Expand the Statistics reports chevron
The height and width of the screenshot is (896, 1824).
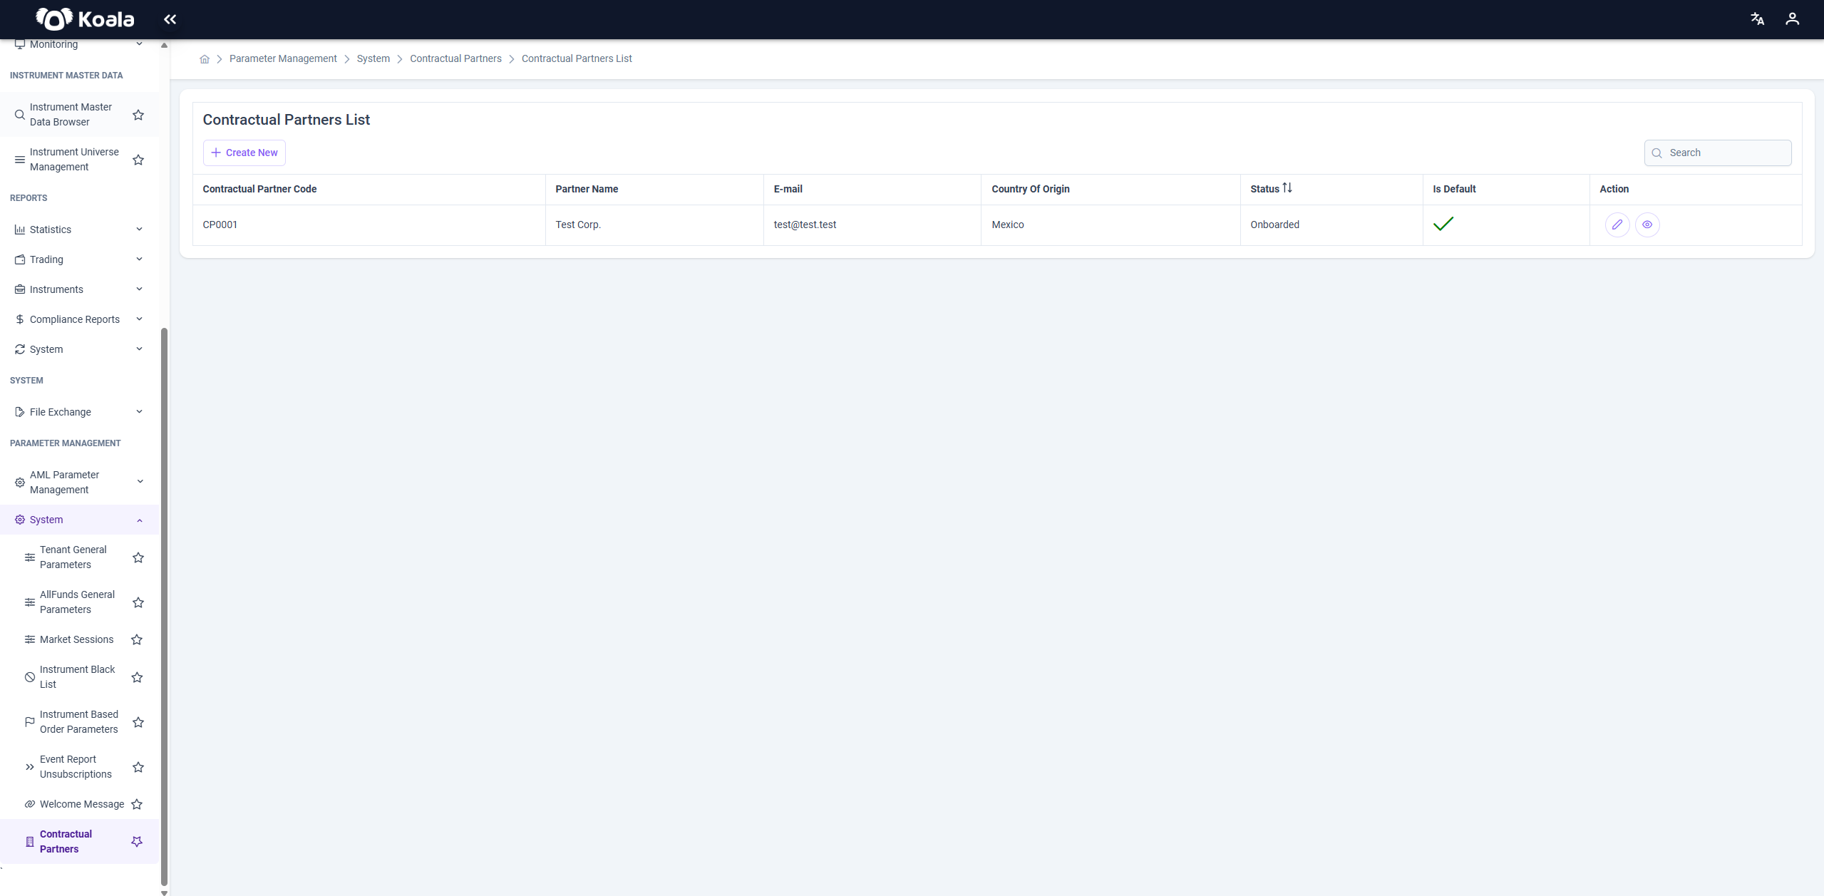tap(139, 230)
